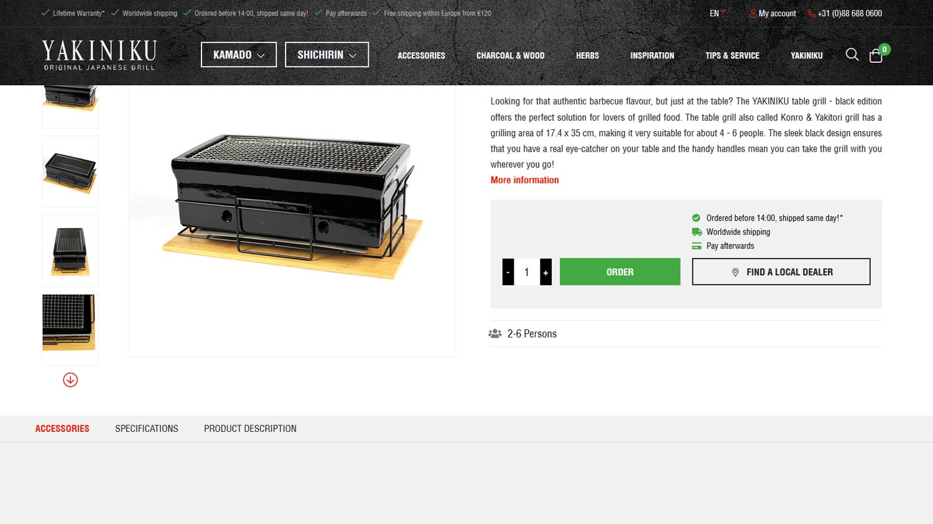This screenshot has width=933, height=524.
Task: Open the More information link
Action: pyautogui.click(x=524, y=180)
